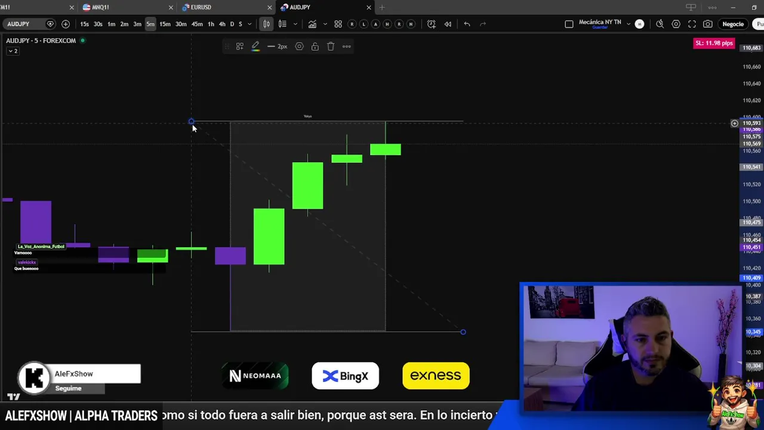Toggle the green market status dot

click(x=82, y=41)
